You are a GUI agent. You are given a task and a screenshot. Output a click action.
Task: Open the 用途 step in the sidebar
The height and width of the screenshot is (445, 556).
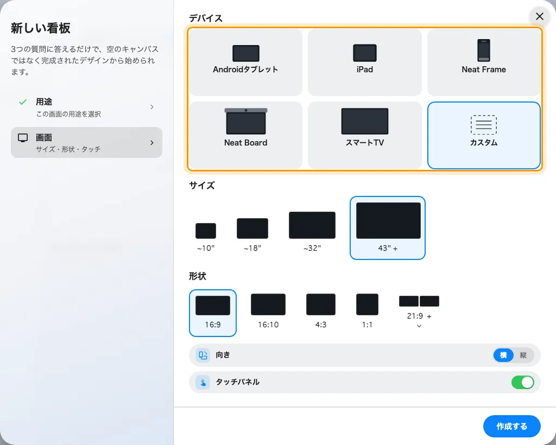[x=86, y=107]
